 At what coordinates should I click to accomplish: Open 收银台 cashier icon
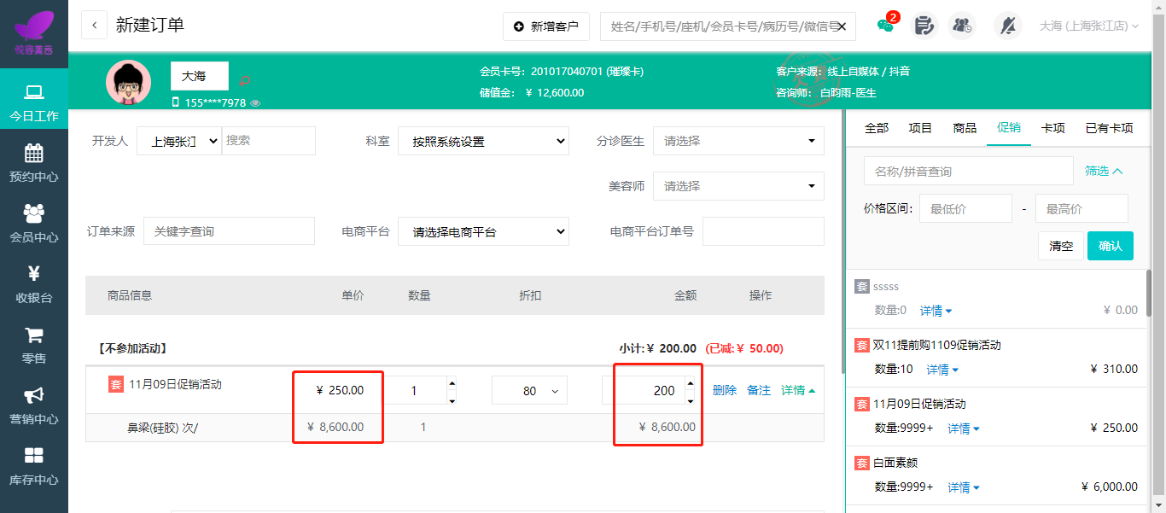34,274
